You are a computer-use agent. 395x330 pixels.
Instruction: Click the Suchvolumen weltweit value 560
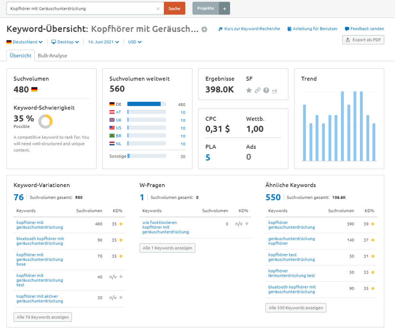coord(117,89)
